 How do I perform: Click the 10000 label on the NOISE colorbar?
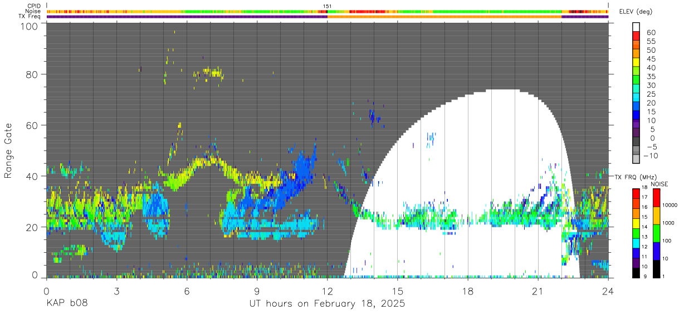point(669,206)
